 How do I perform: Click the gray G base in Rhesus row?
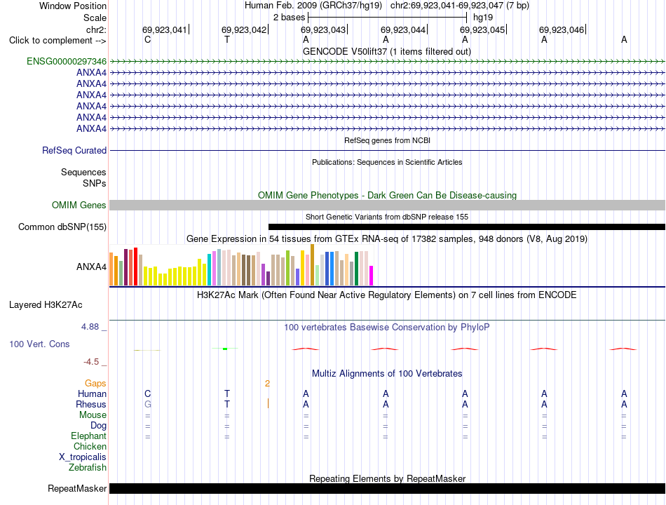click(148, 404)
